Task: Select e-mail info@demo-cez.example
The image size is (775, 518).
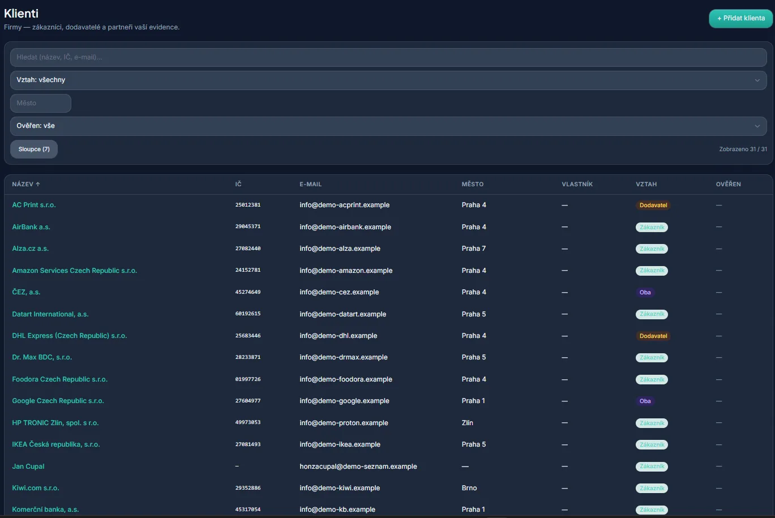Action: [339, 292]
